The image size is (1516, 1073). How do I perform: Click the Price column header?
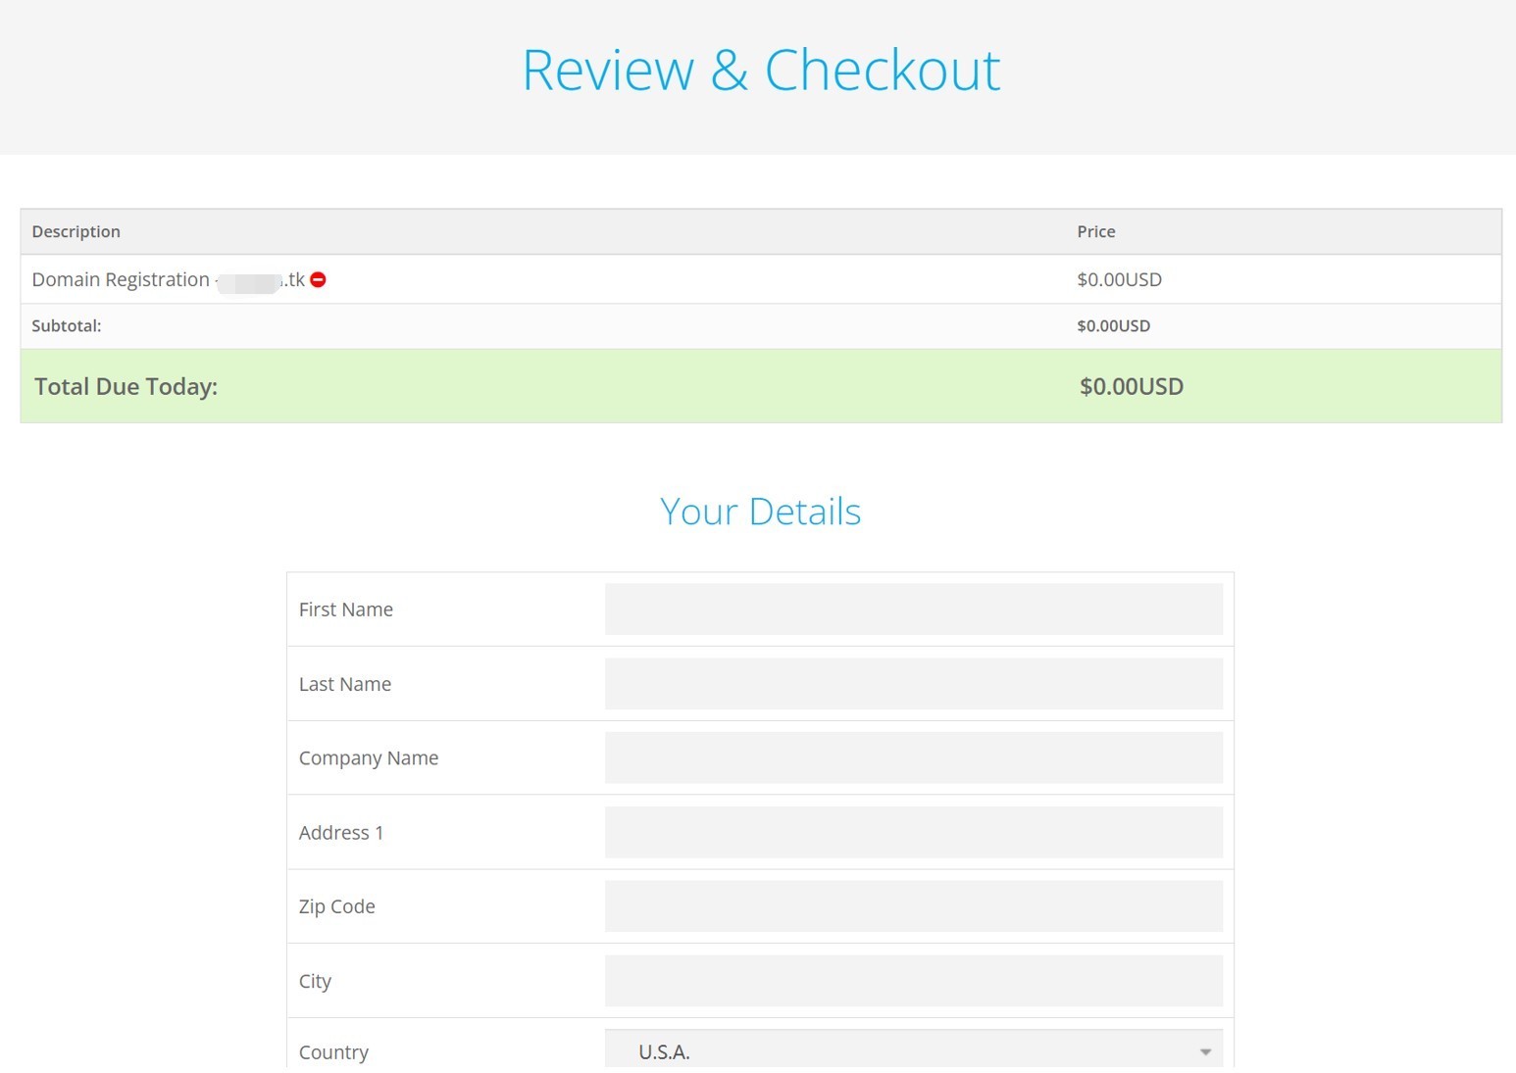[1095, 231]
